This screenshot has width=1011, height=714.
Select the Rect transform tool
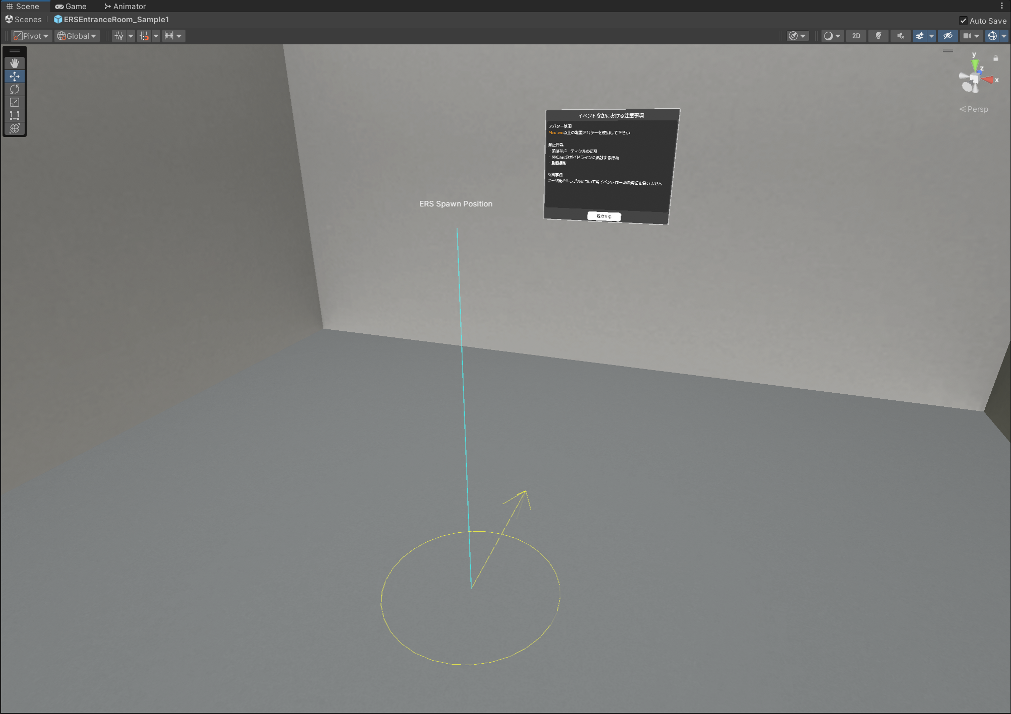click(15, 115)
